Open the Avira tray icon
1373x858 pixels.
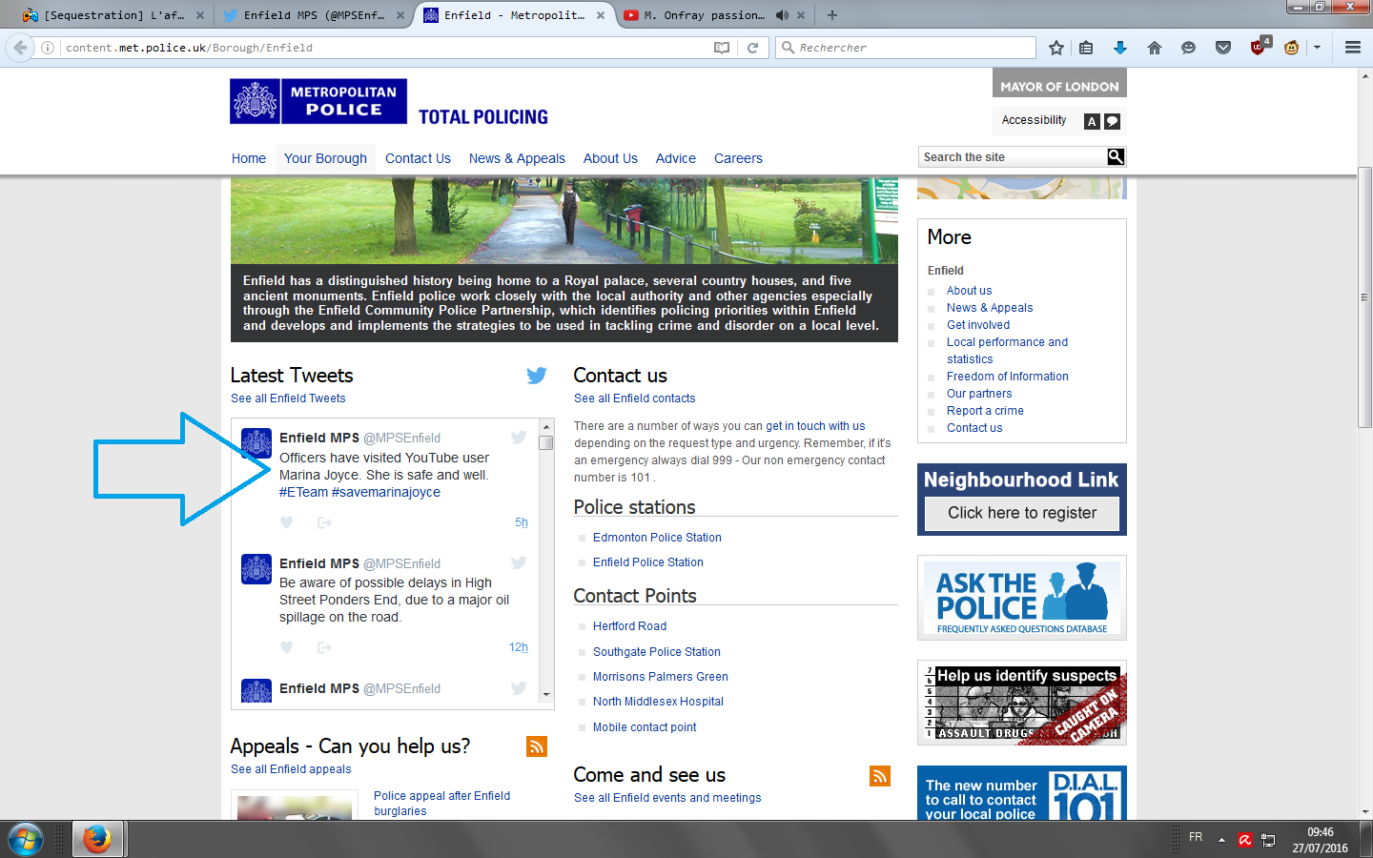tap(1244, 840)
